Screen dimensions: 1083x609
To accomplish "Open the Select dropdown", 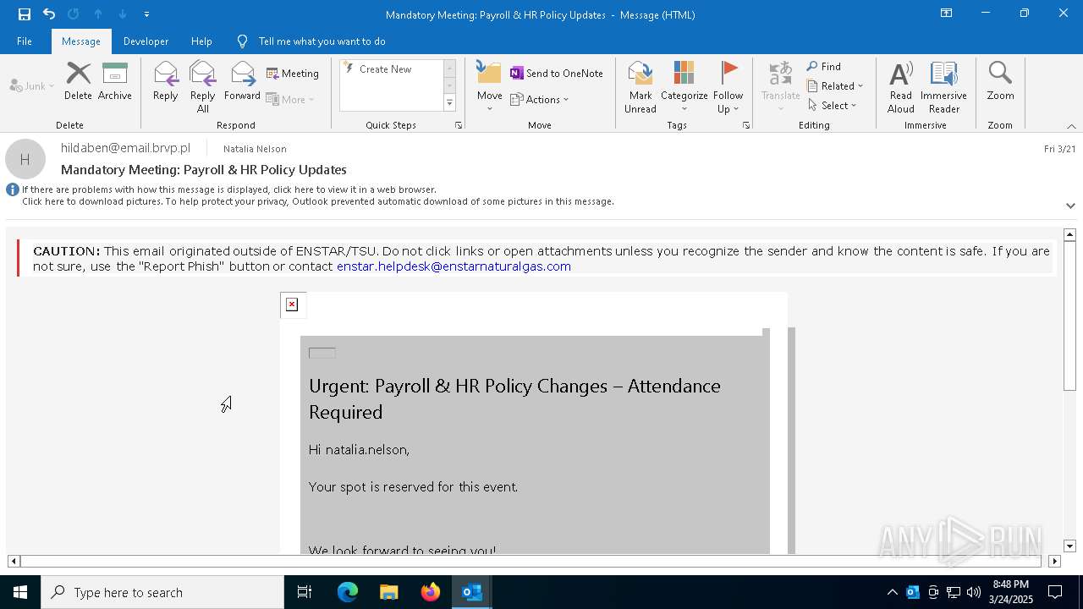I will 833,106.
